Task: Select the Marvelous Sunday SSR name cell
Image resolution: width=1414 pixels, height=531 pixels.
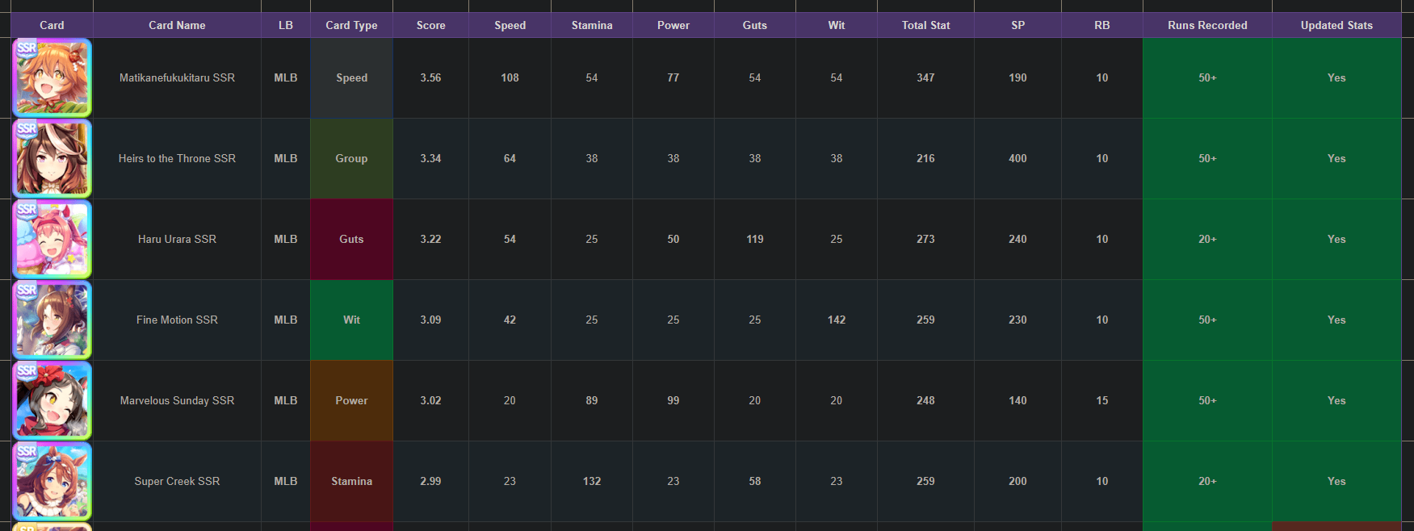Action: click(x=177, y=401)
